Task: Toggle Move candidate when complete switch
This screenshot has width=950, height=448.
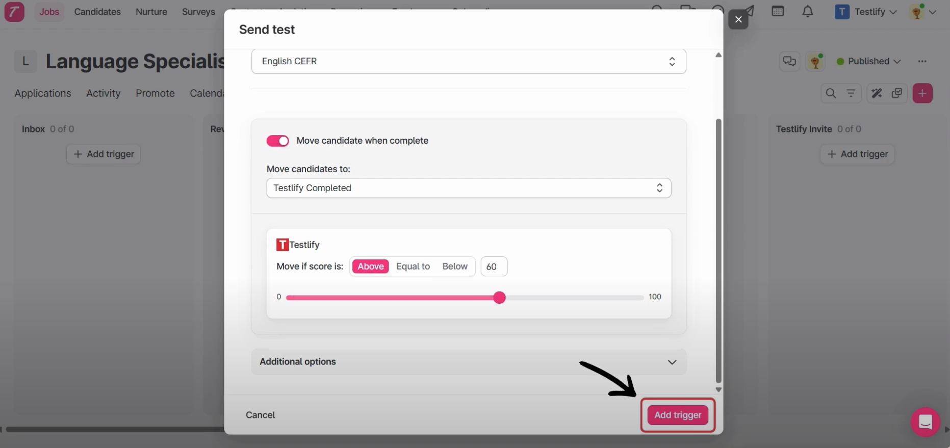Action: point(278,141)
